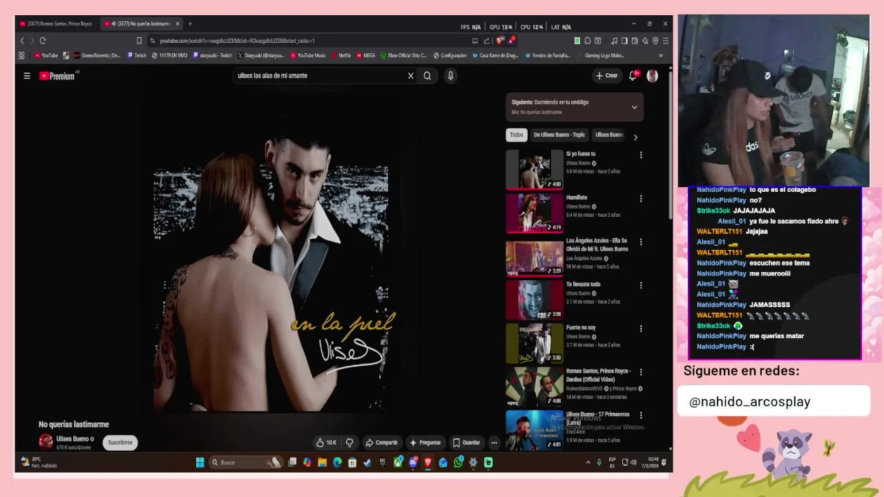Open the YouTube Music bookmark
The image size is (884, 497).
point(308,55)
